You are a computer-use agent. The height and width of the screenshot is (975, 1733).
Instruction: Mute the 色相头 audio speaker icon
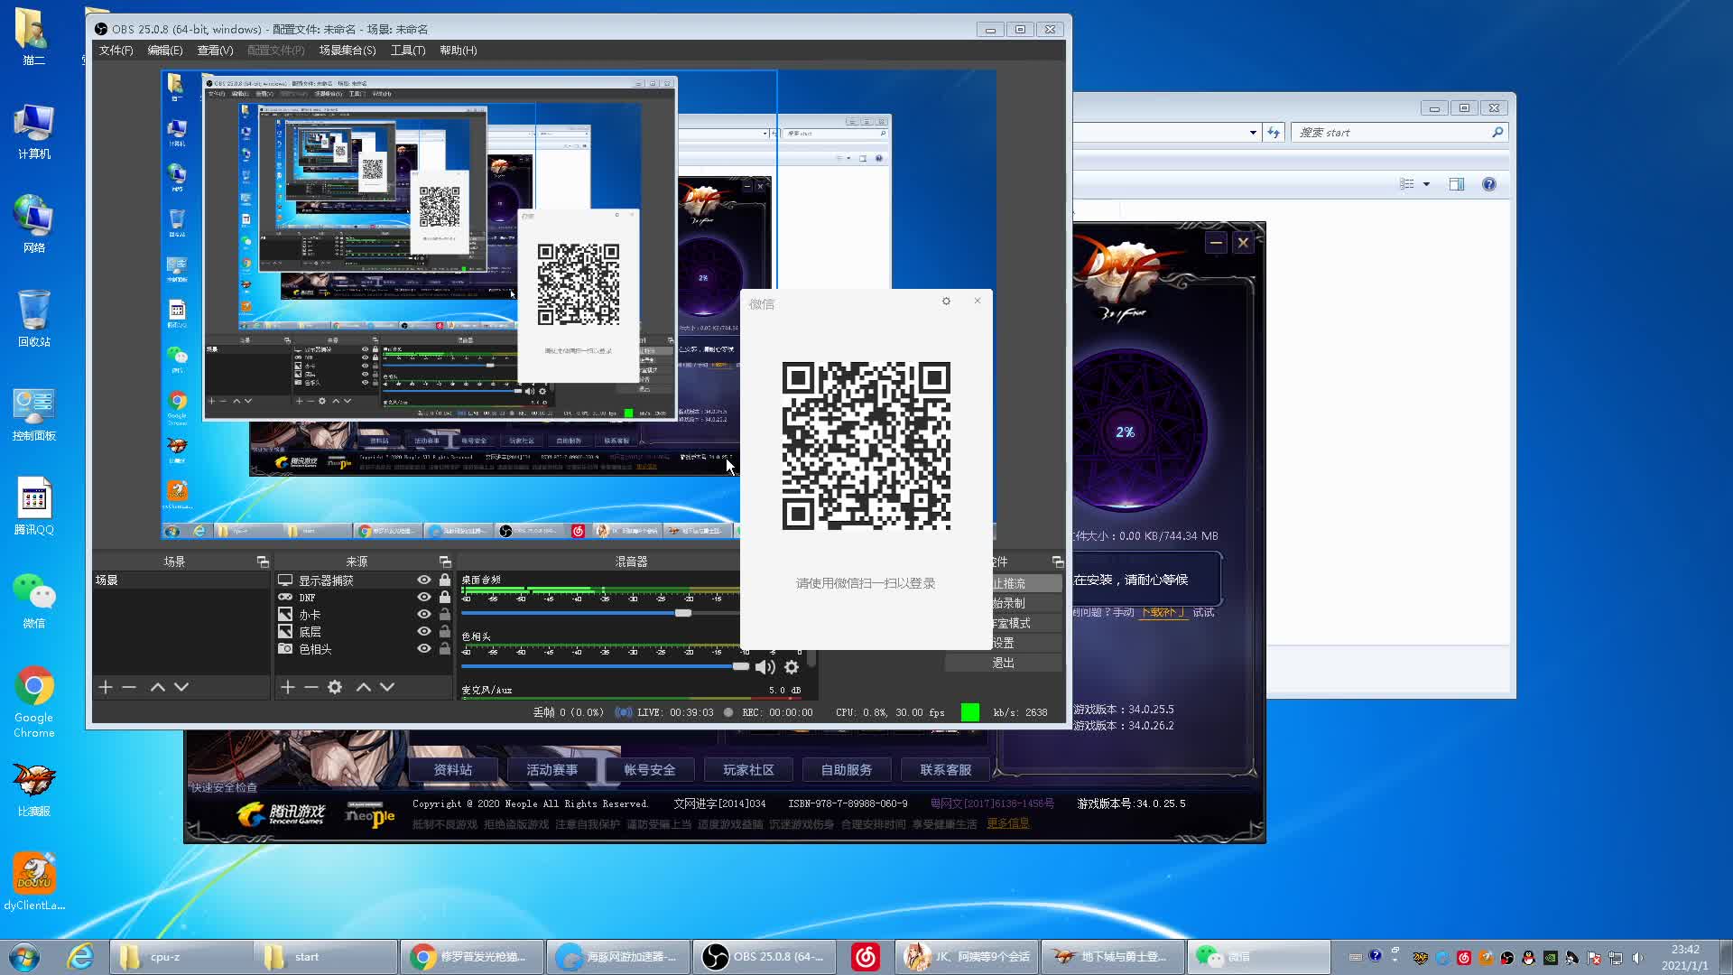[x=765, y=667]
